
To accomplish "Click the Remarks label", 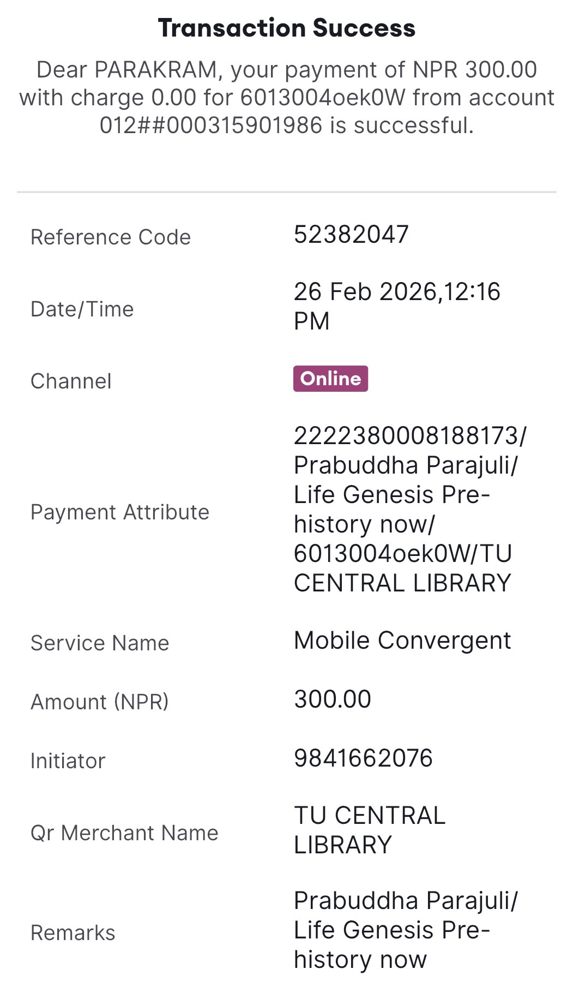I will click(73, 934).
